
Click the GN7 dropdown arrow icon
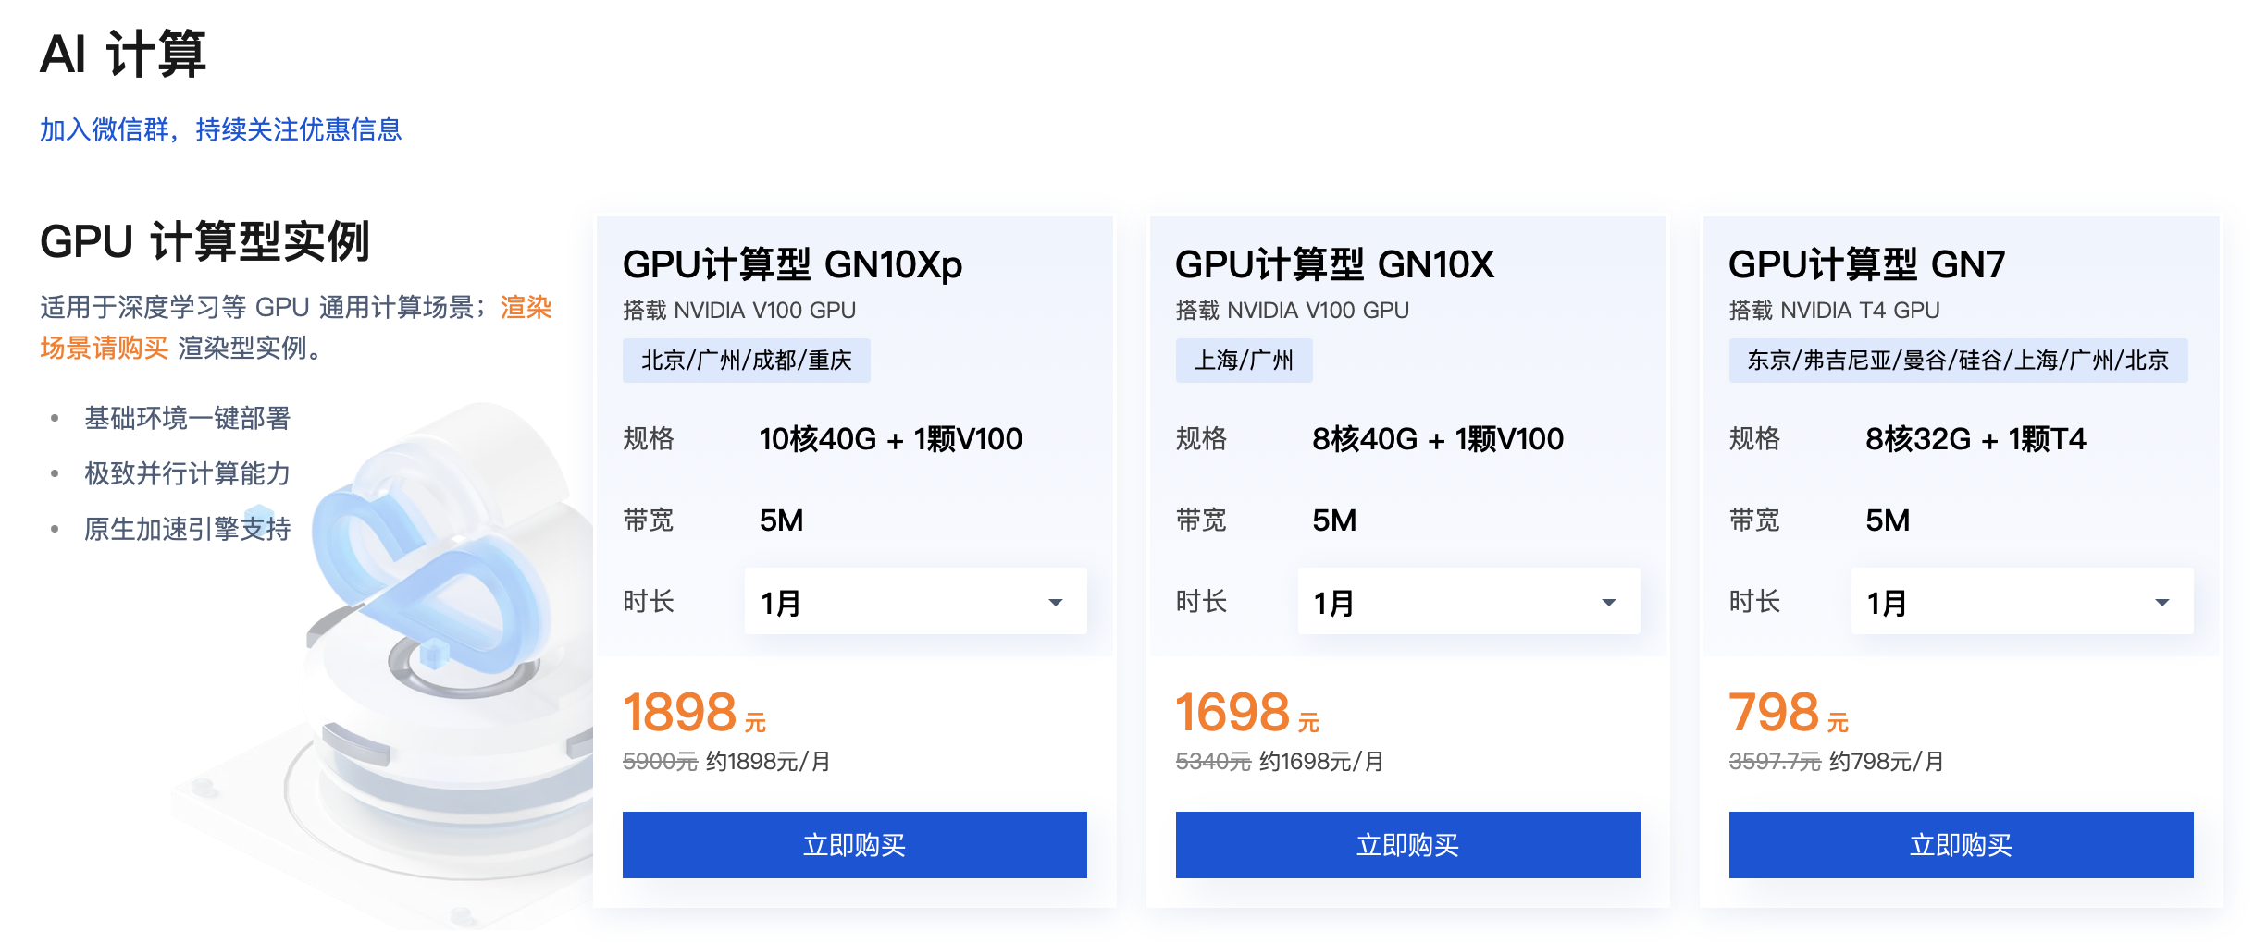click(2161, 603)
